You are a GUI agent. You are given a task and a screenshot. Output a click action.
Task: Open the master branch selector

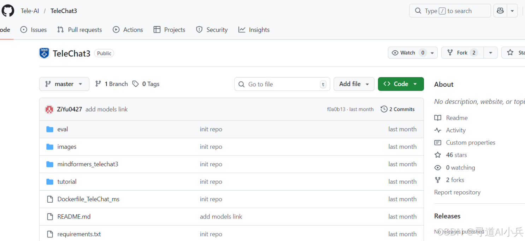coord(64,84)
